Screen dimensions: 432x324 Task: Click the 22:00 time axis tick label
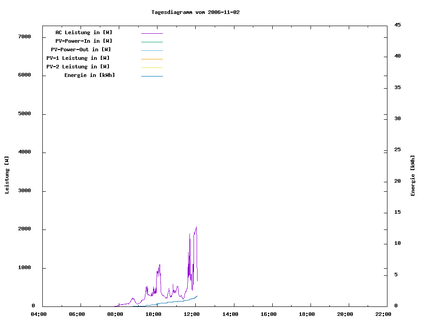tap(383, 314)
